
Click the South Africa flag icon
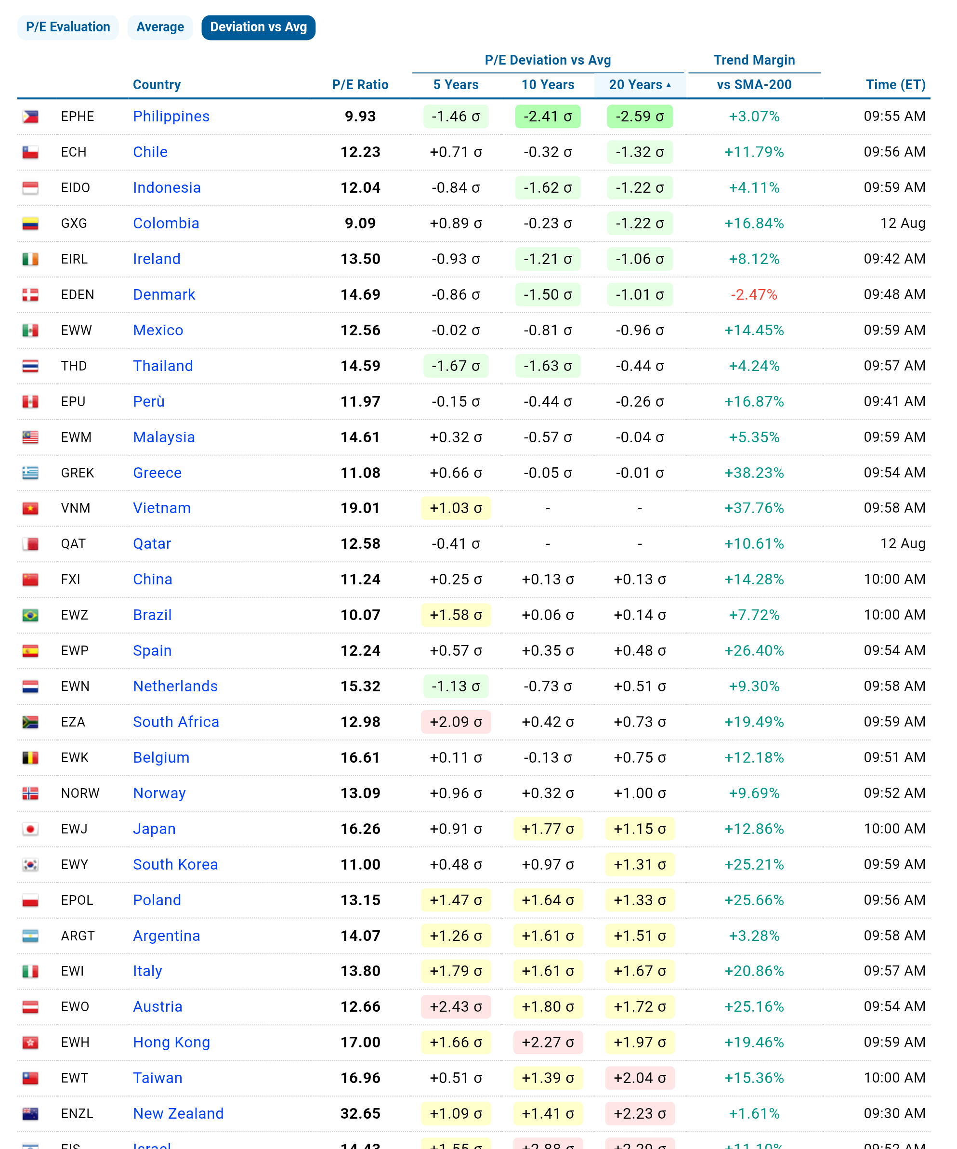pos(30,722)
